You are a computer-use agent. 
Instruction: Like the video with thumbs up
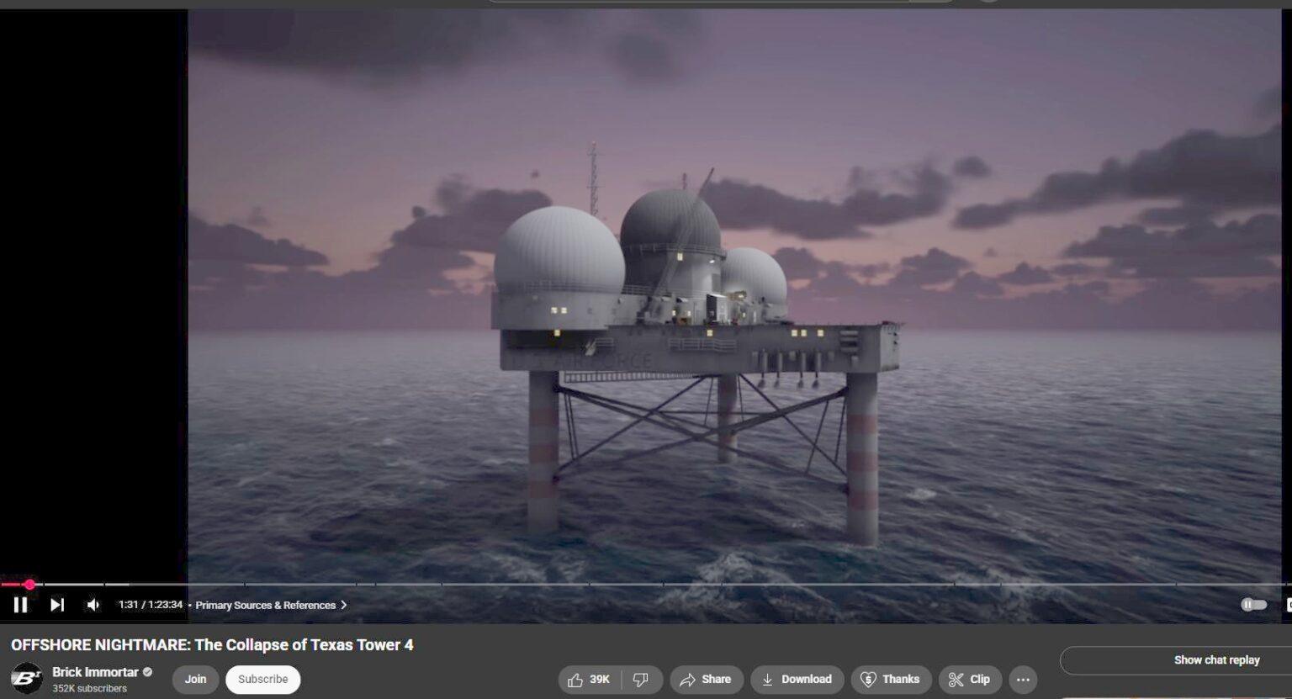(x=589, y=680)
